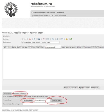
Task: Insert URL BBCode tag
Action: tap(38, 47)
